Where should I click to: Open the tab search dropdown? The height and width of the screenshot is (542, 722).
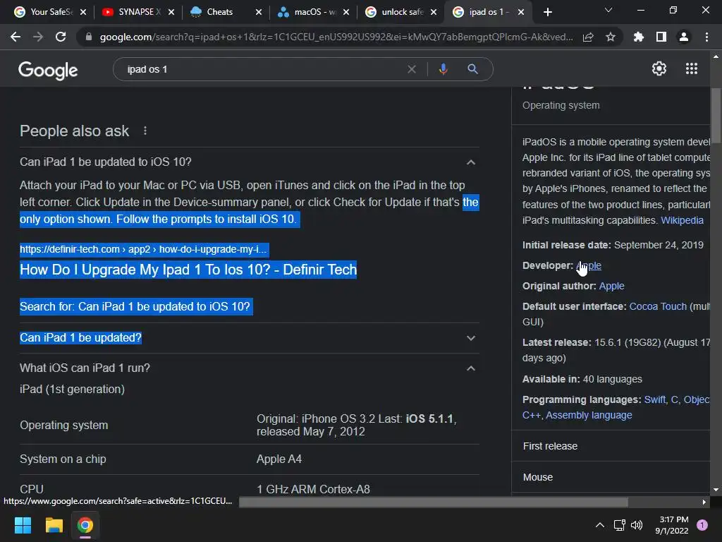608,10
